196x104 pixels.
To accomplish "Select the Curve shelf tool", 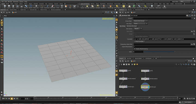I will tap(42, 6).
